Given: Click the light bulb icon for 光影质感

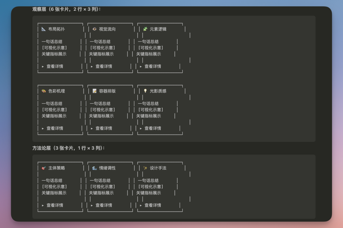Looking at the screenshot, I should pyautogui.click(x=145, y=91).
